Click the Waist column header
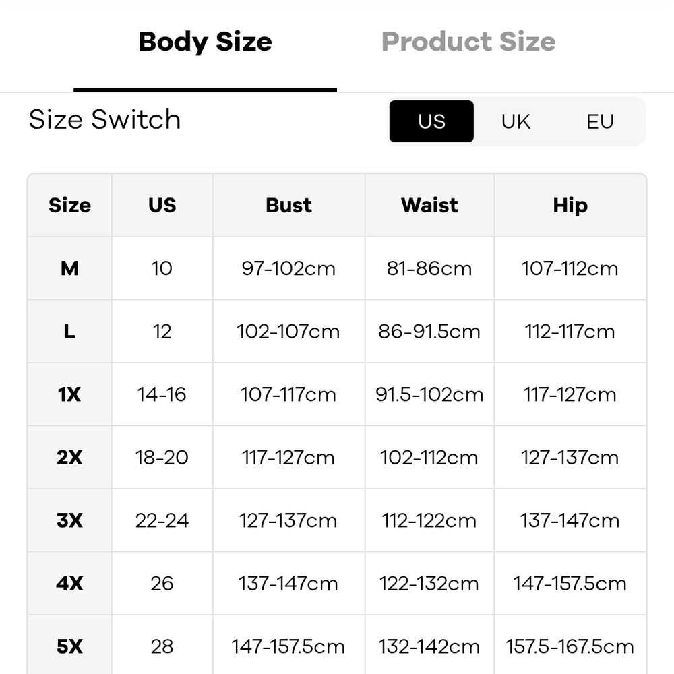674x674 pixels. 429,205
